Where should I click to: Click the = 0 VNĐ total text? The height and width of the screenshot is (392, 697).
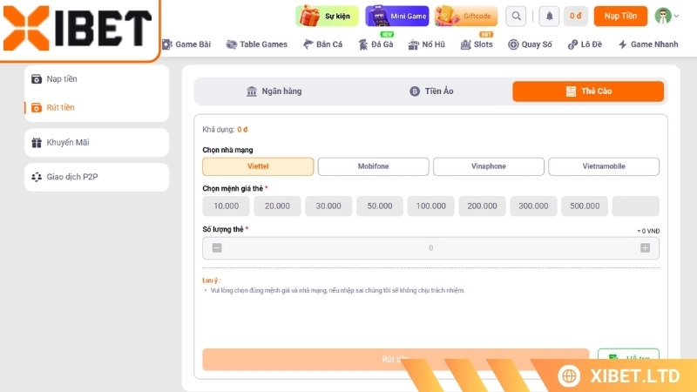[648, 231]
